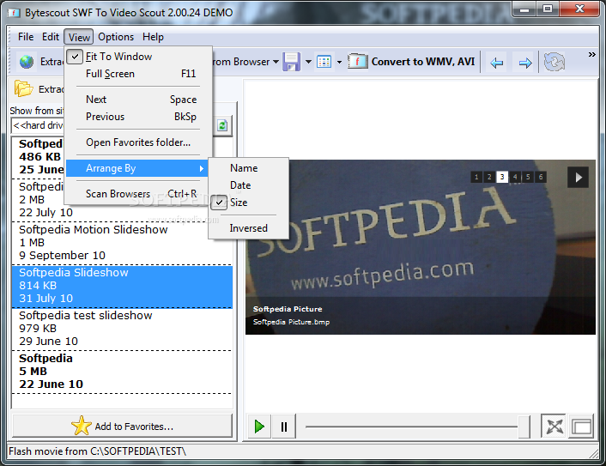
Task: Click the star icon on Add to Favorites
Action: [x=82, y=426]
